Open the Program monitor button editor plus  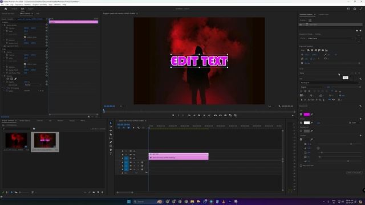(293, 116)
